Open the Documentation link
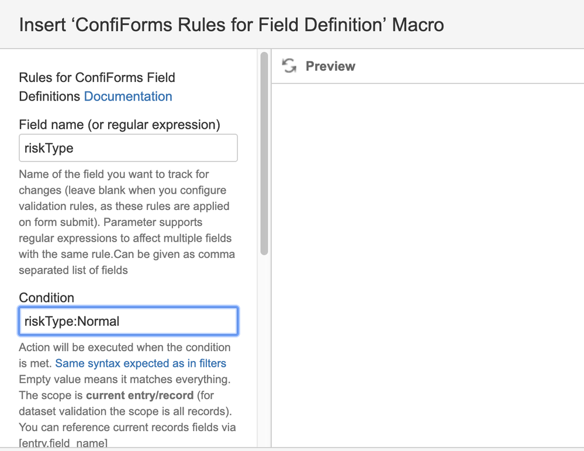Screen dimensions: 584x451 click(x=128, y=97)
